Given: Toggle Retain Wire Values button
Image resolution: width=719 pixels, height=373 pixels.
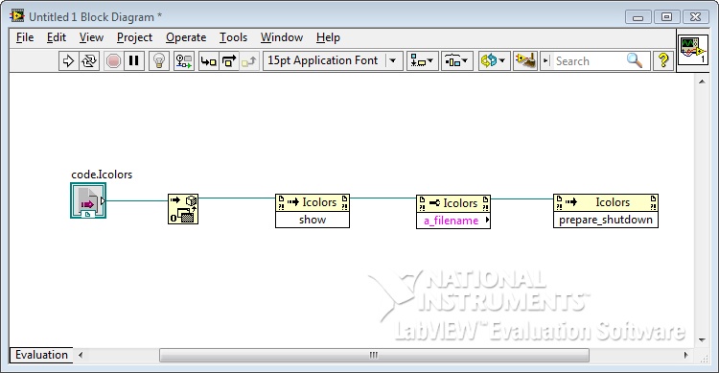Looking at the screenshot, I should (184, 61).
